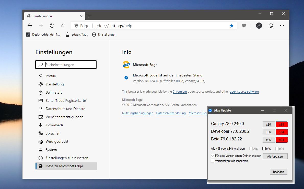Viewport: 304px width, 189px height.
Task: Click the Beta 76.0.182.22 version label
Action: [226, 139]
